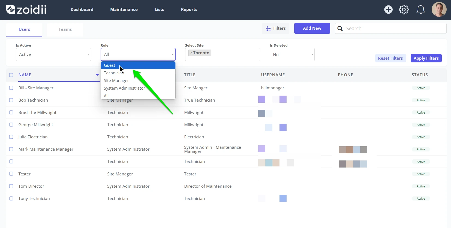Screen dimensions: 451x228
Task: Check the Brad The Millwright row checkbox
Action: click(11, 112)
